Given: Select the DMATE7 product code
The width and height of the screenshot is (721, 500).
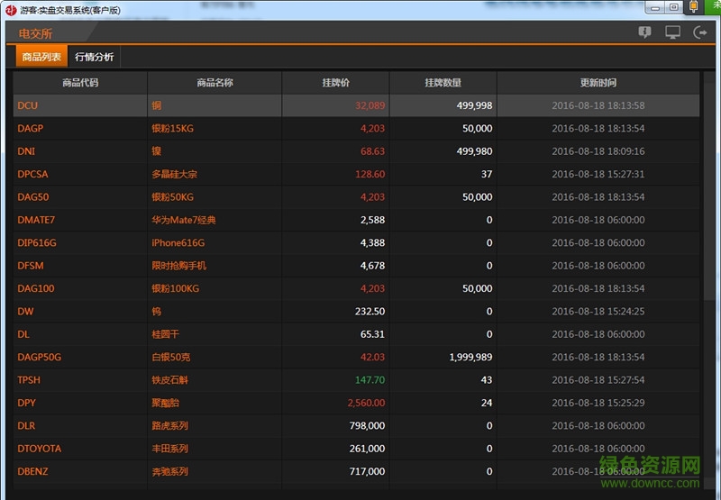Looking at the screenshot, I should (36, 220).
